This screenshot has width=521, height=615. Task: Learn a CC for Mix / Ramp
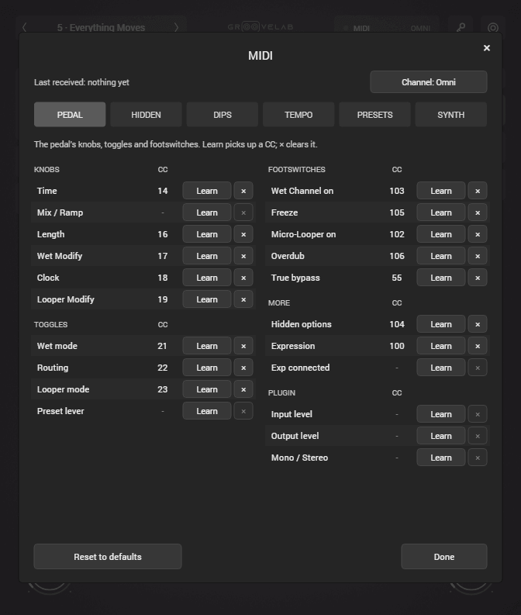[207, 212]
